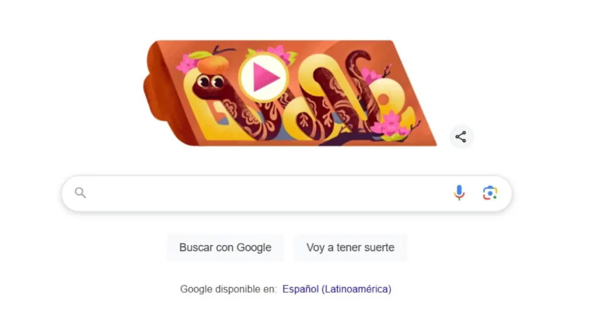Click the pink blossoms on the branch
This screenshot has height=336, width=599.
coord(388,125)
